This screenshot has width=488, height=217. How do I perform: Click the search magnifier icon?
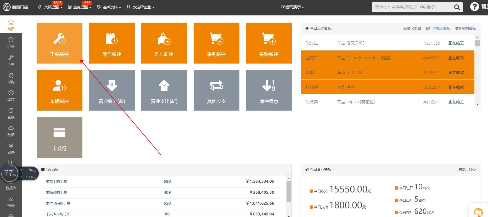(x=457, y=7)
